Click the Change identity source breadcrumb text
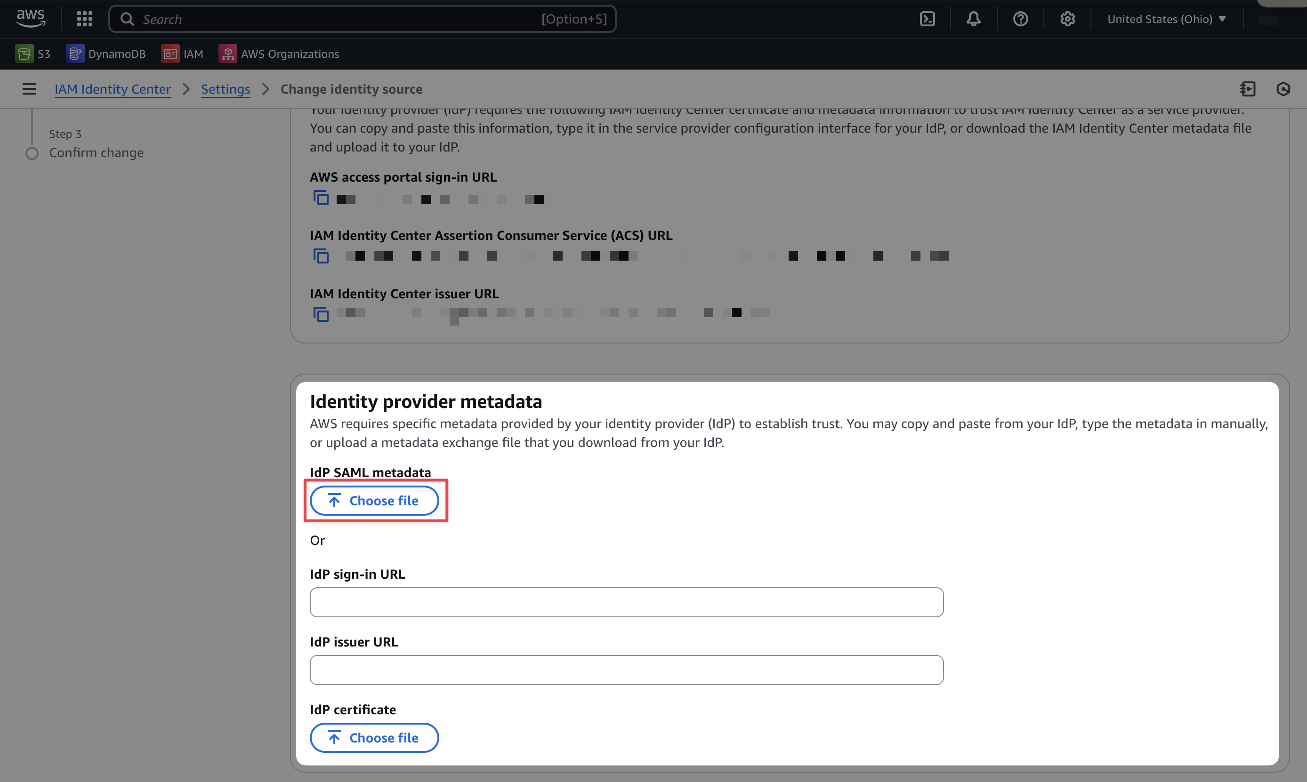This screenshot has width=1307, height=782. click(x=351, y=89)
